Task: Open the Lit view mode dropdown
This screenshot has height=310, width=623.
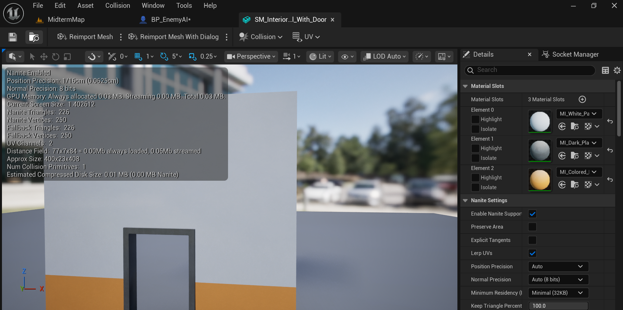Action: (320, 57)
